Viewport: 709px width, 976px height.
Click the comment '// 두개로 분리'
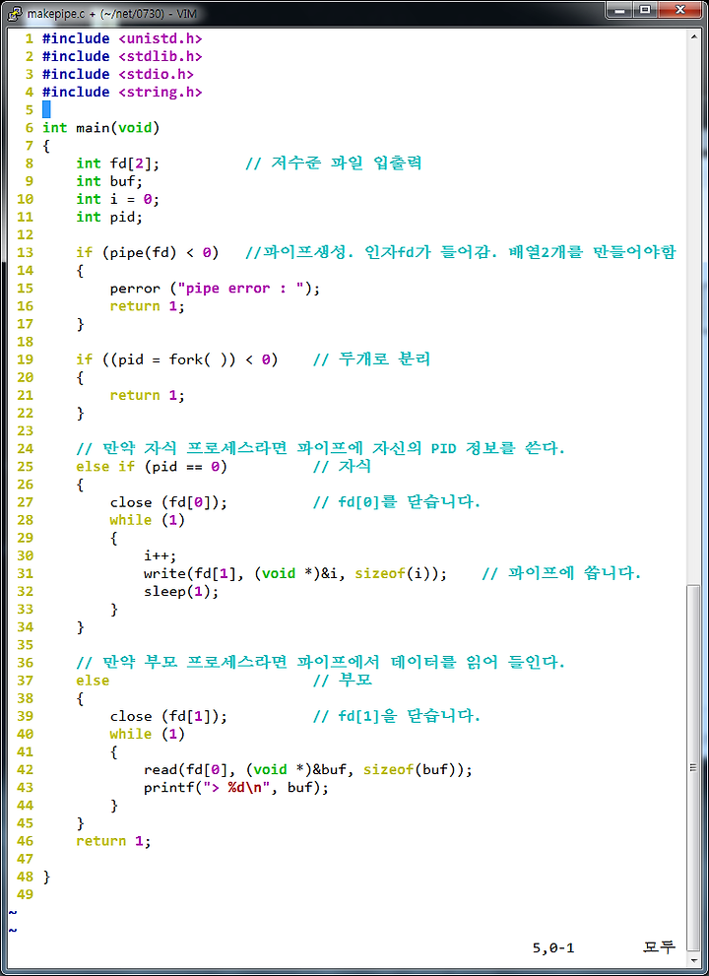click(x=371, y=359)
